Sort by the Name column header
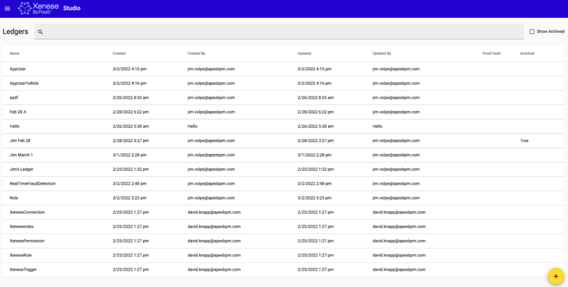This screenshot has height=287, width=568. pos(14,53)
